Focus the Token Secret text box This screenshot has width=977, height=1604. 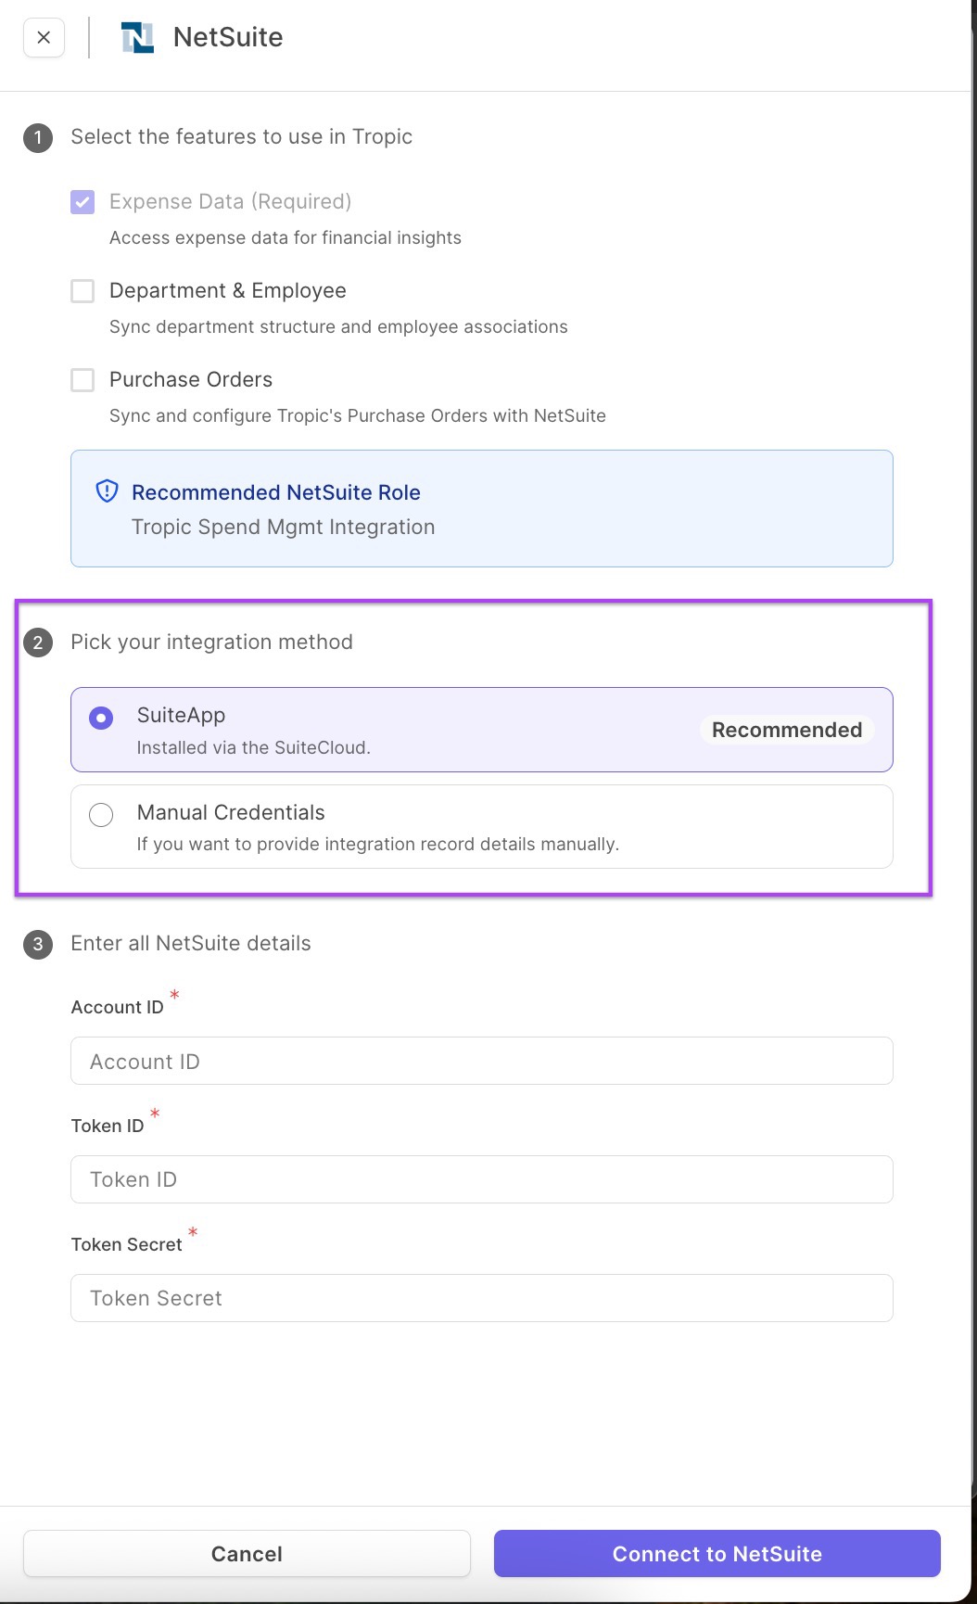tap(481, 1298)
